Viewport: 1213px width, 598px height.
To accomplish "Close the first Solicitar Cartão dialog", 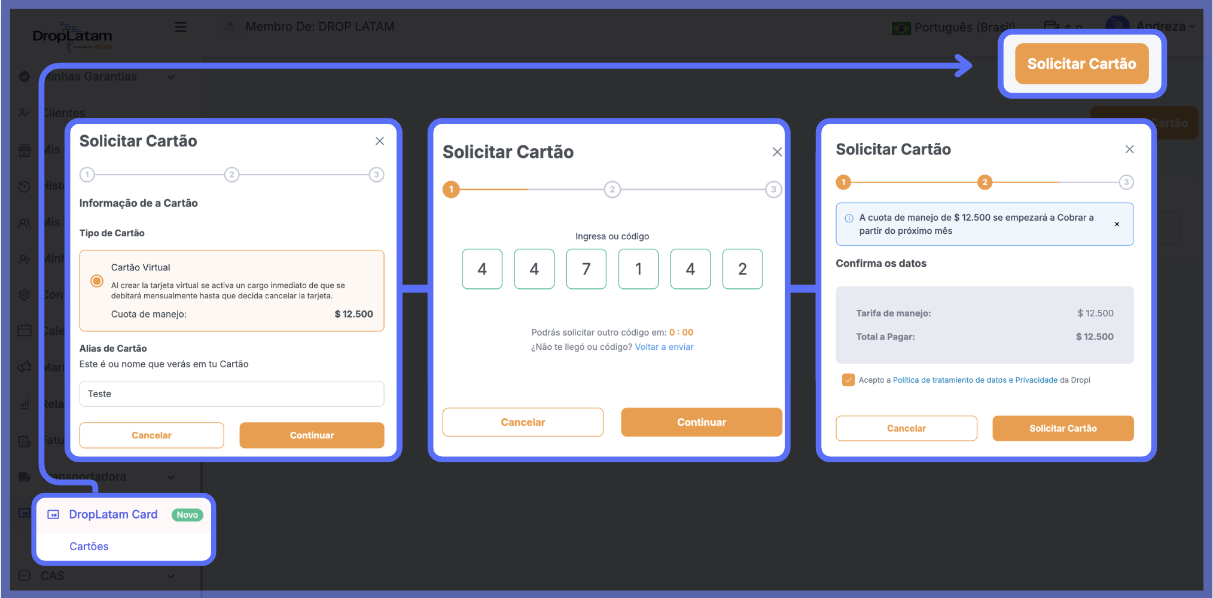I will tap(379, 141).
